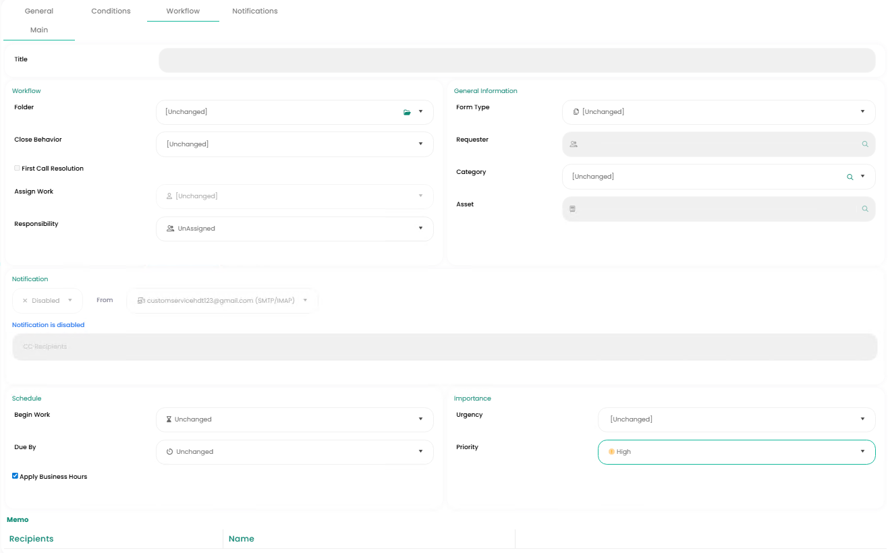Image resolution: width=890 pixels, height=553 pixels.
Task: Click the orange High priority icon
Action: [611, 452]
